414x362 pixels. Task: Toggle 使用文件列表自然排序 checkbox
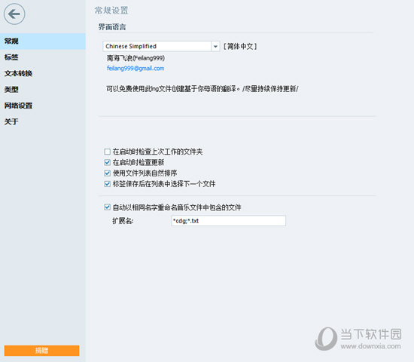coord(107,173)
